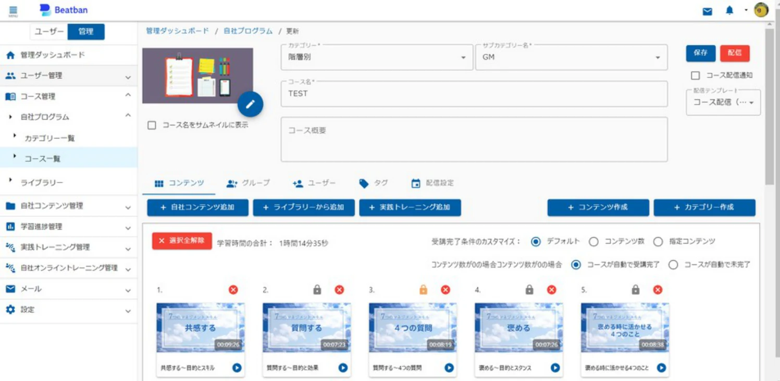Collapse the 自社プログラム submenu

[x=69, y=117]
